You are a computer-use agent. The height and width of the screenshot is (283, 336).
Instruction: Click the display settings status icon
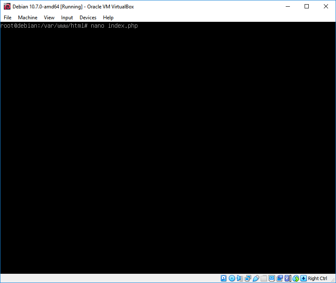click(x=272, y=278)
